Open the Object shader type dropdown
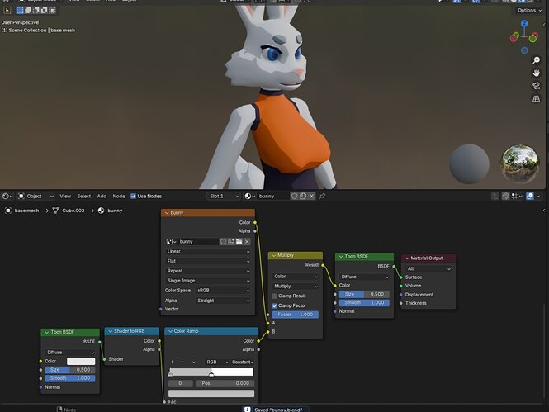 coord(36,196)
